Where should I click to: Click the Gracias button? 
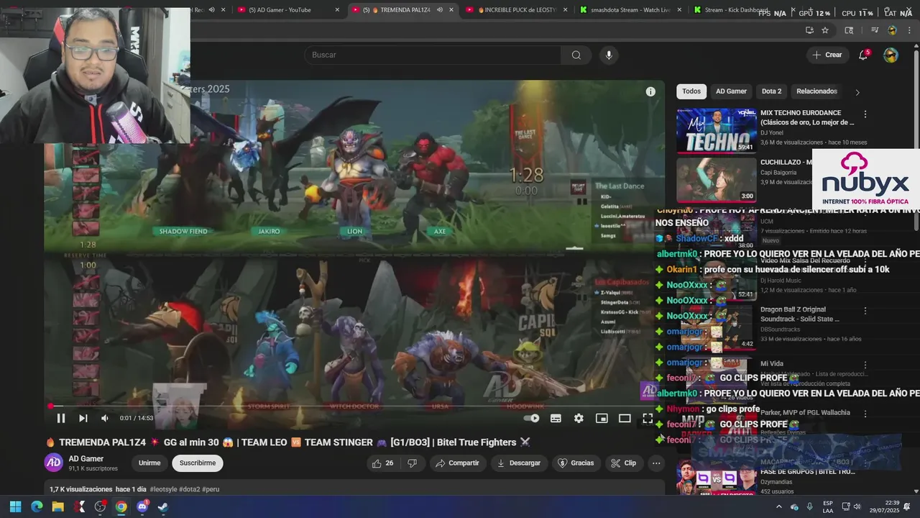coord(576,463)
